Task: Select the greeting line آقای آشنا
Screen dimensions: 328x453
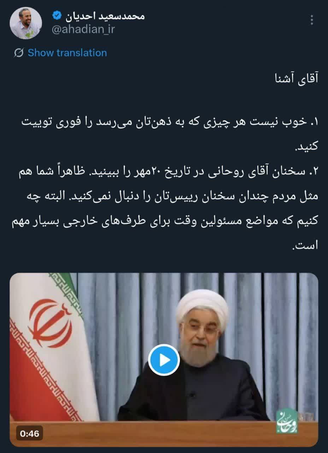Action: point(296,79)
